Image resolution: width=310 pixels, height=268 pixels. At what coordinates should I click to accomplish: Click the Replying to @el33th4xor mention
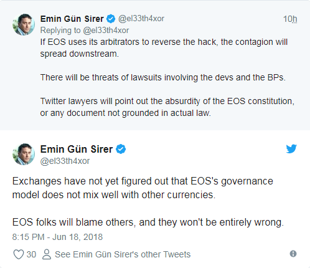pyautogui.click(x=106, y=31)
